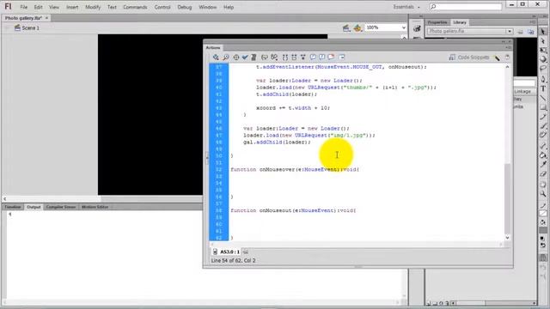
Task: Click Expand all icon in Actions toolbar
Action: [x=302, y=58]
